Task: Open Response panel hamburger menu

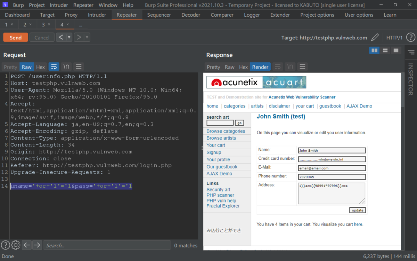Action: click(302, 67)
